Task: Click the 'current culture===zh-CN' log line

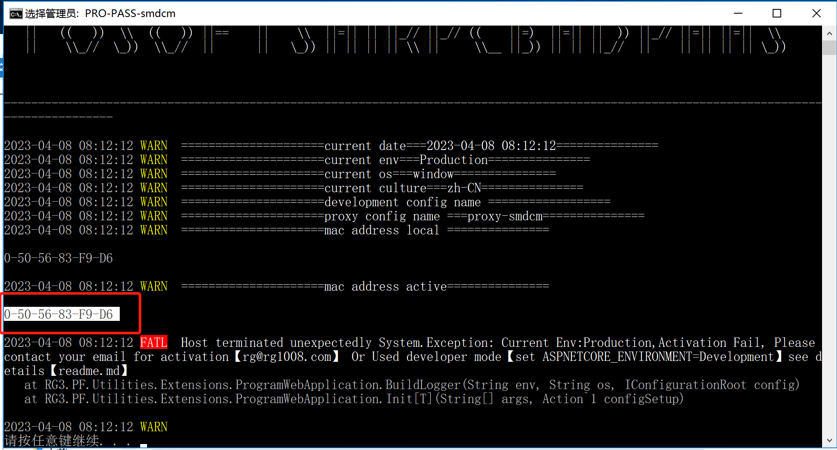Action: [294, 188]
